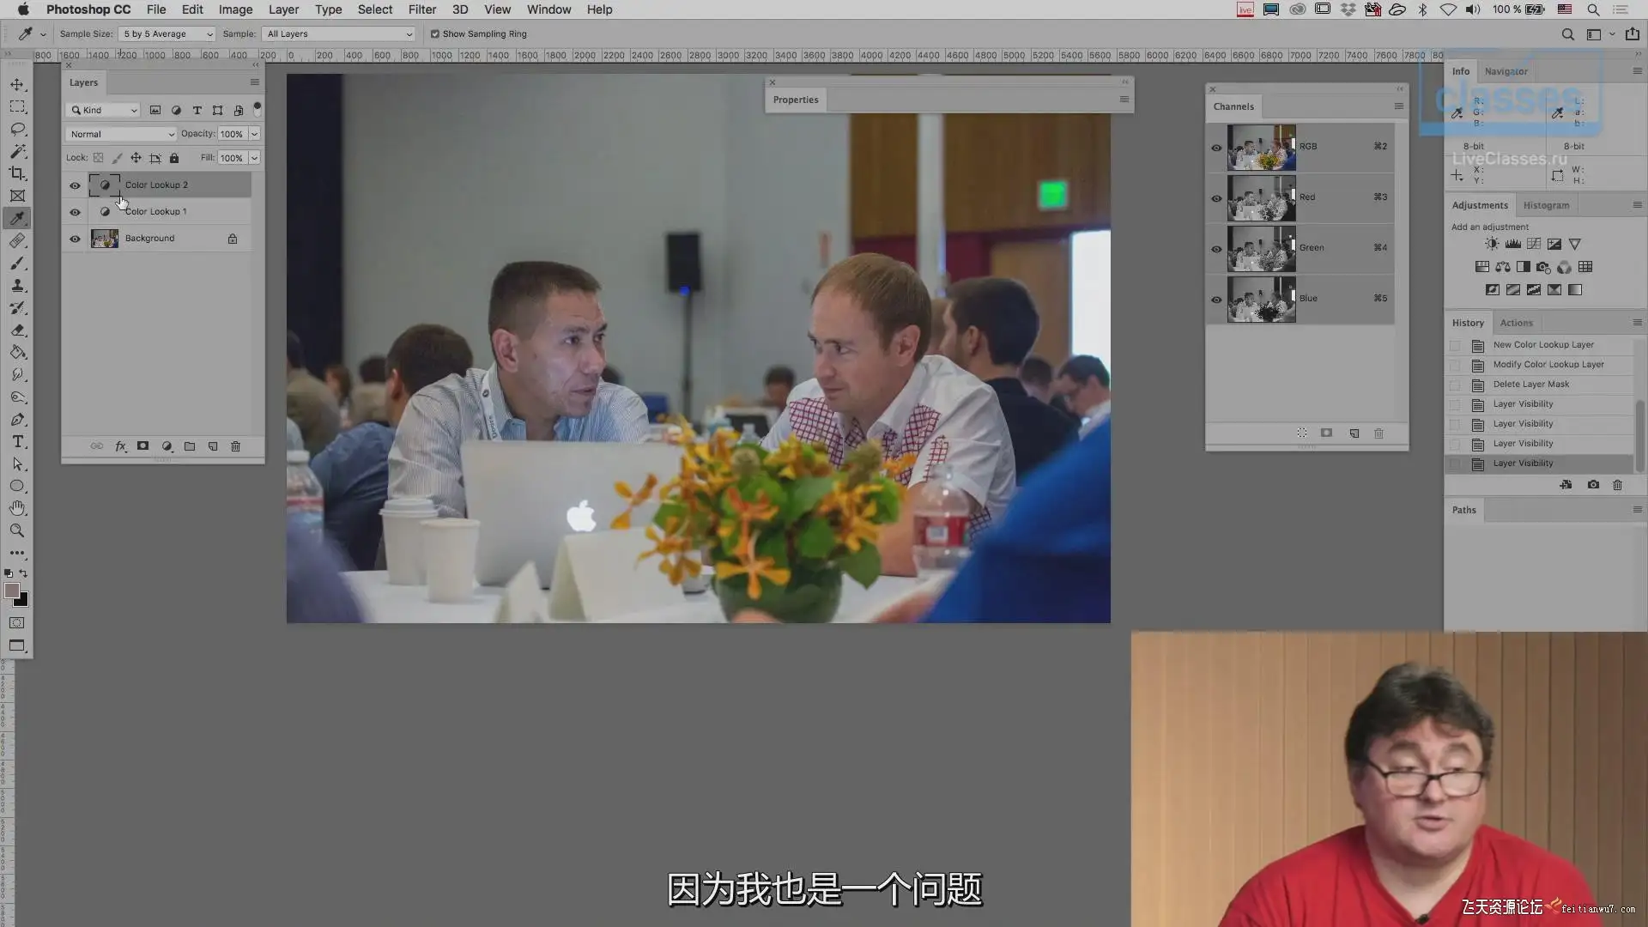Select the Zoom tool in toolbar
The image size is (1648, 927).
17,530
